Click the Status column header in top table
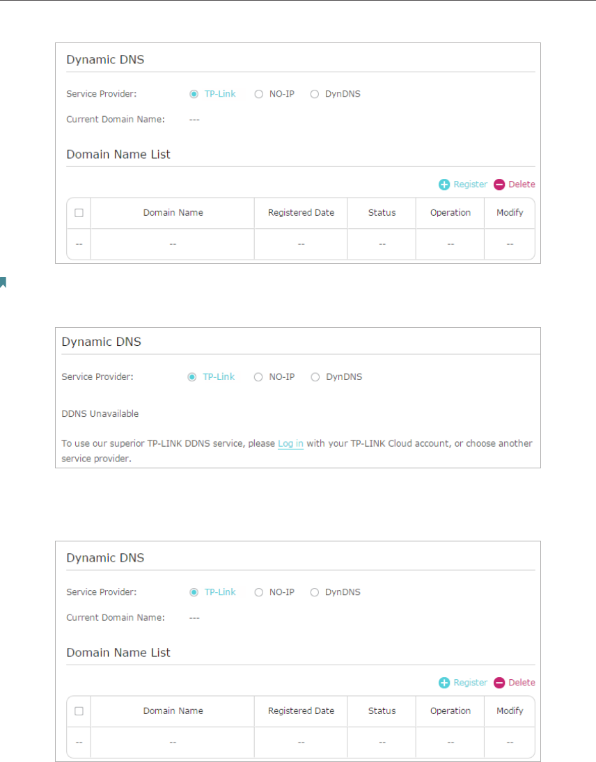596x762 pixels. (x=382, y=213)
